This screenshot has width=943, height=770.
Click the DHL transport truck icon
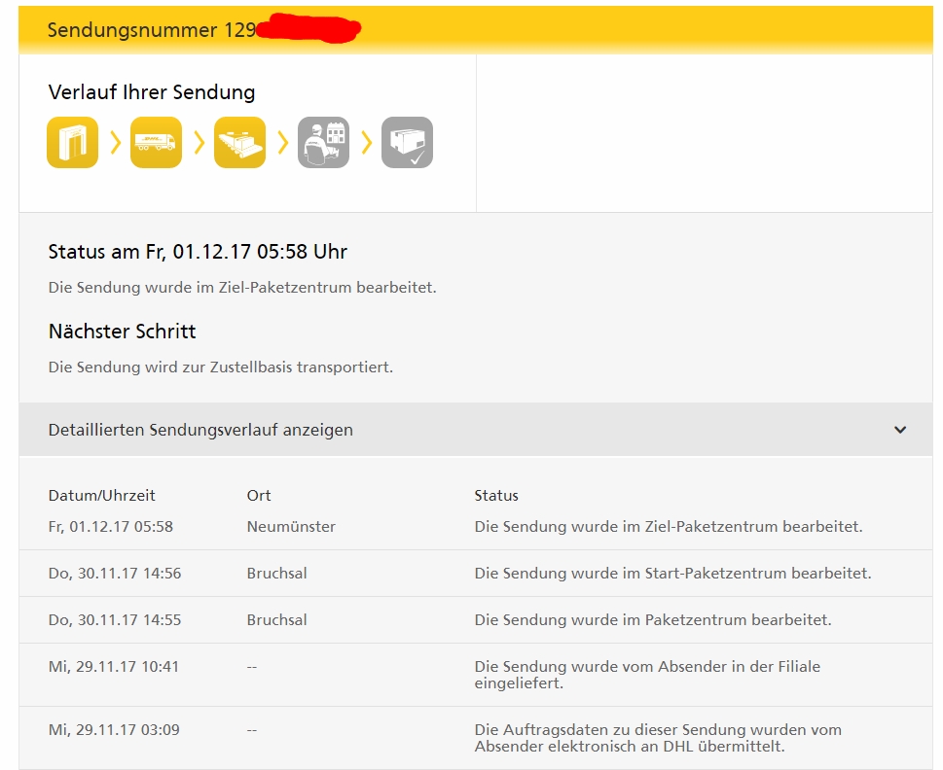(x=156, y=143)
